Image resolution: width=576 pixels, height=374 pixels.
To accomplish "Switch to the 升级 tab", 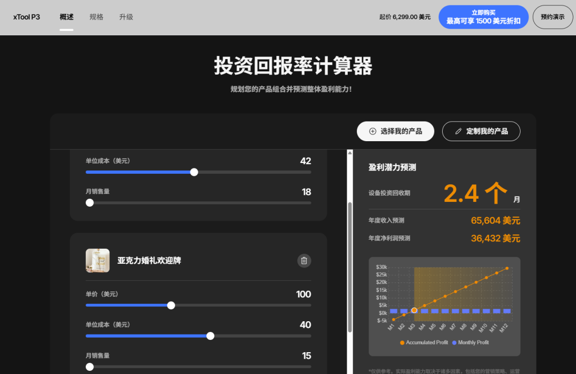I will pos(126,17).
